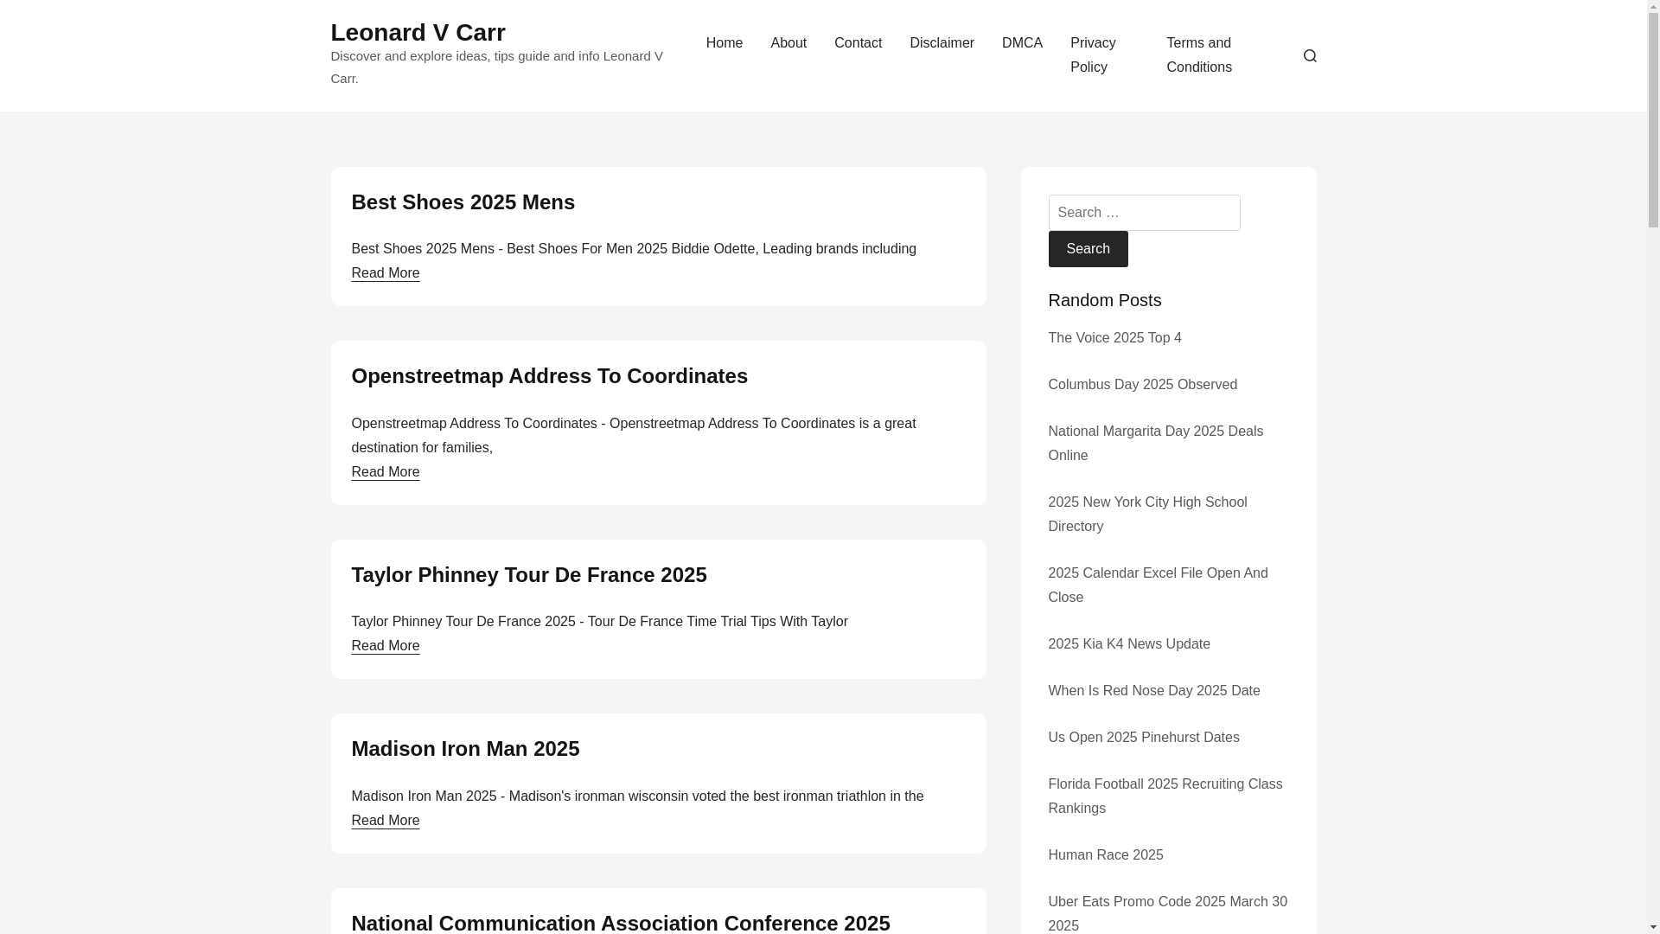Screen dimensions: 1660x934
Task: Read More under Openstreetmap Address To Coordinates
Action: pos(385,472)
